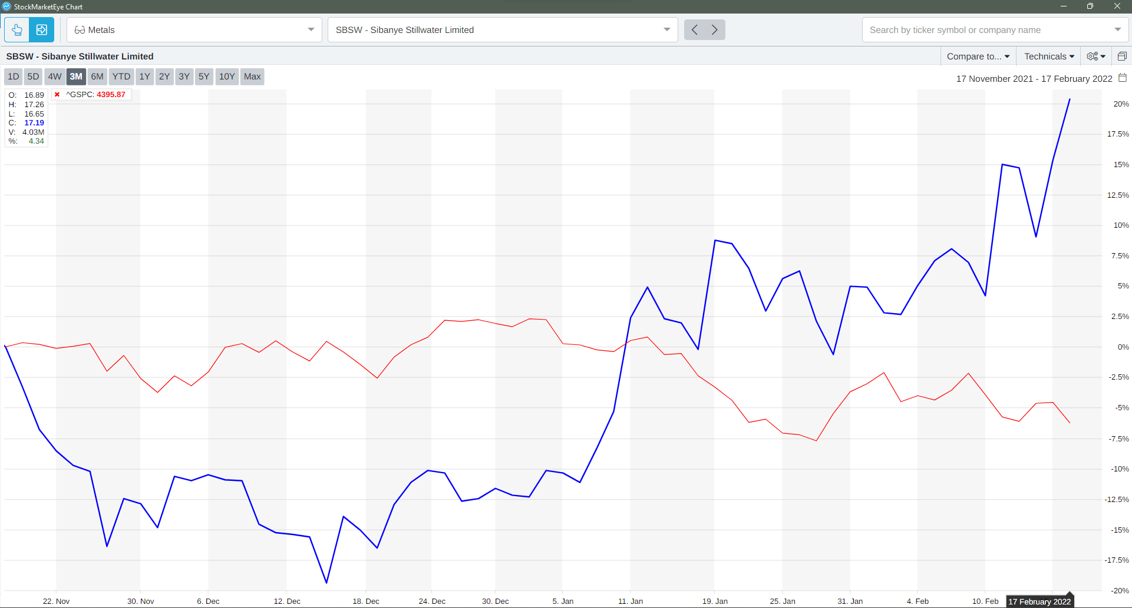The height and width of the screenshot is (608, 1132).
Task: Go to previous stock with left arrow
Action: 695,29
